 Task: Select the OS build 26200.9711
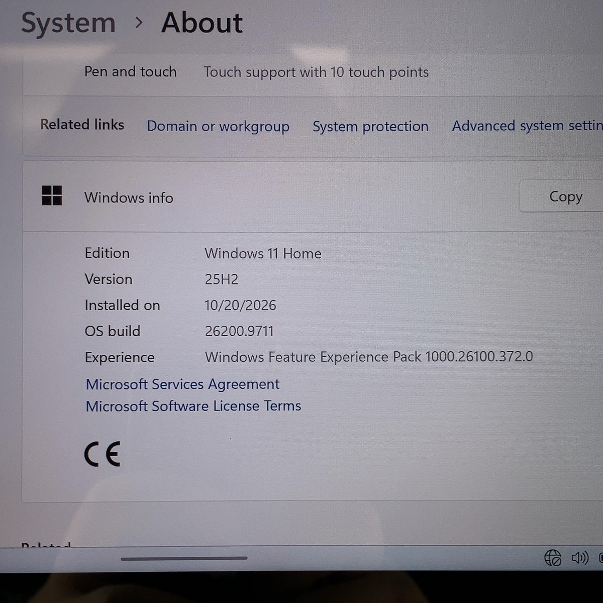pyautogui.click(x=239, y=331)
